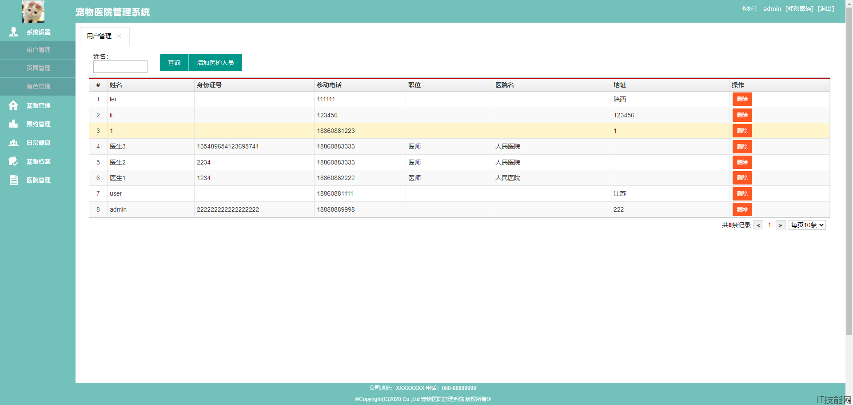Click the 查询 search button
Viewport: 853px width, 405px height.
point(174,63)
